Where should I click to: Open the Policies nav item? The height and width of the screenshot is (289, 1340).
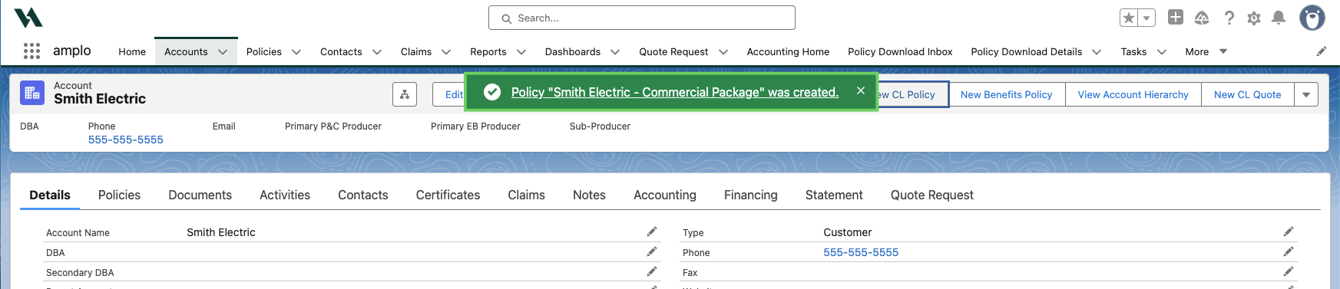(264, 51)
